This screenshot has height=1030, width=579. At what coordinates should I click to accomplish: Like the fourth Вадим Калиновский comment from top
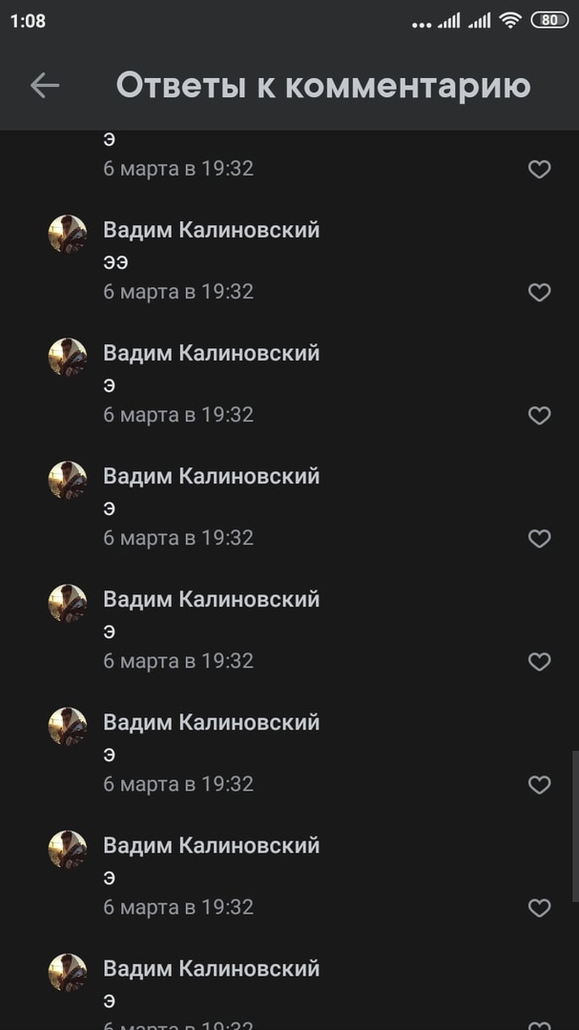539,662
